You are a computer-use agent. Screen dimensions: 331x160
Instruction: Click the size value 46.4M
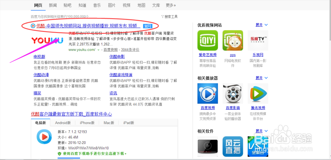pyautogui.click(x=73, y=137)
